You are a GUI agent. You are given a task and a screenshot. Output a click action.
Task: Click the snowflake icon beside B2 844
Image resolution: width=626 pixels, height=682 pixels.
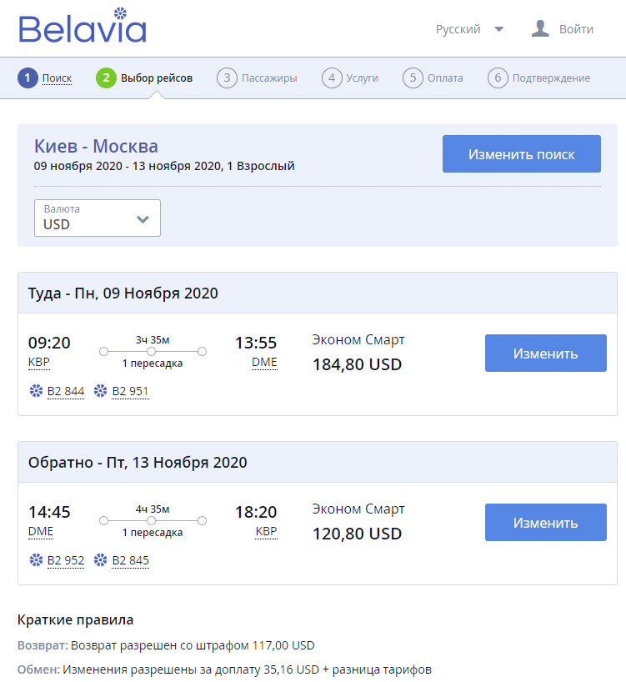[x=36, y=390]
